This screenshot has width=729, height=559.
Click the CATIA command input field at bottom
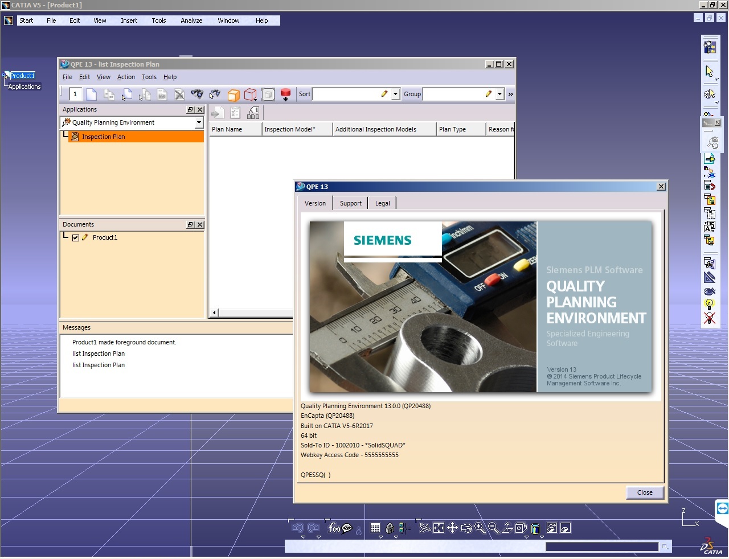(602, 546)
